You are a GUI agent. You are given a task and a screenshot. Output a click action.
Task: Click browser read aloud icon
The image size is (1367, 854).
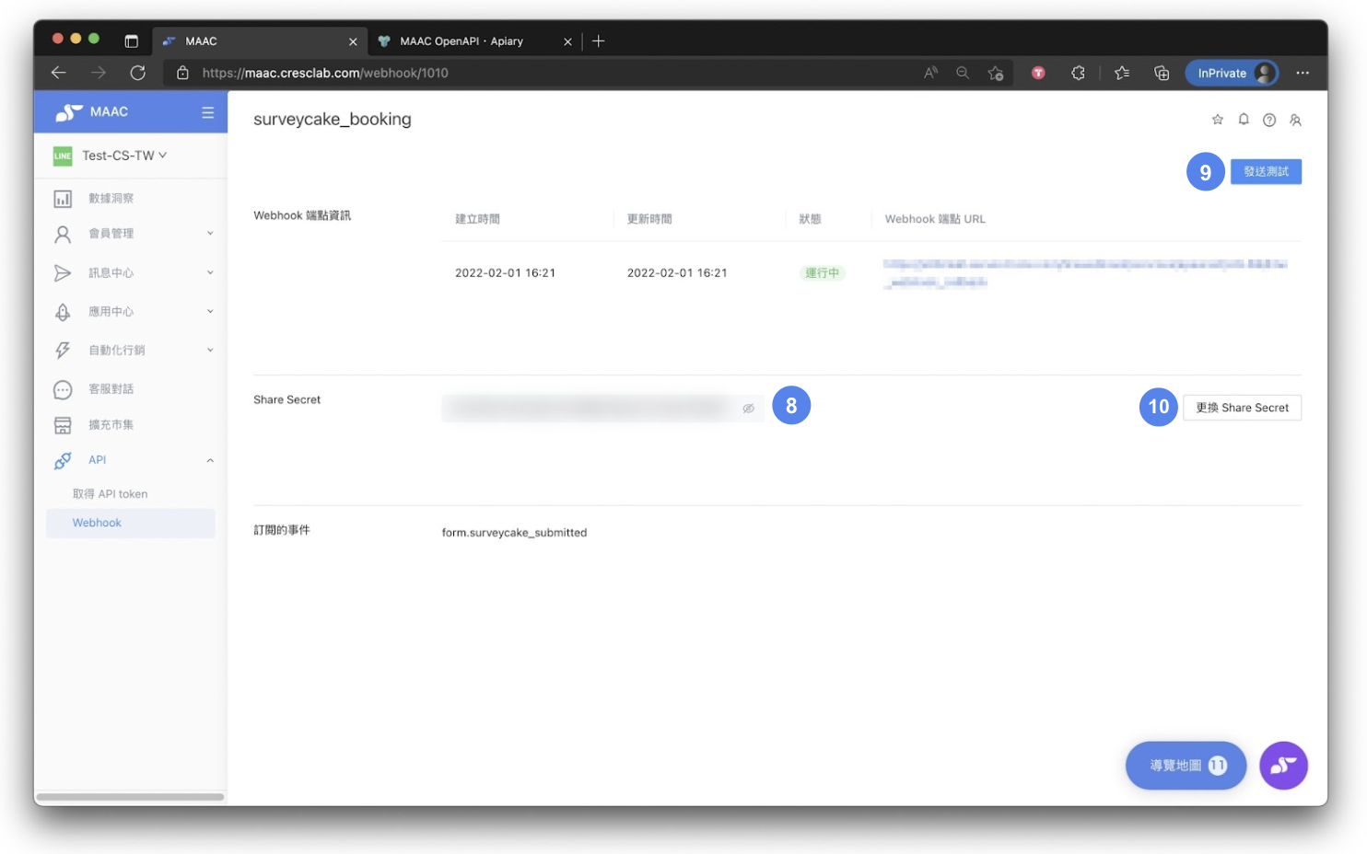[931, 73]
